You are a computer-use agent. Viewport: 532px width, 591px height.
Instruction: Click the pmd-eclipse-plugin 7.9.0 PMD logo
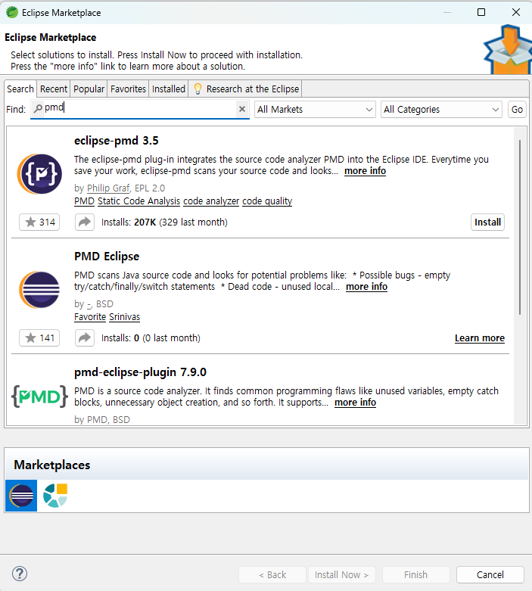tap(39, 396)
